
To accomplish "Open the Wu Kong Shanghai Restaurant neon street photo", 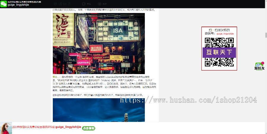I will tap(99, 44).
